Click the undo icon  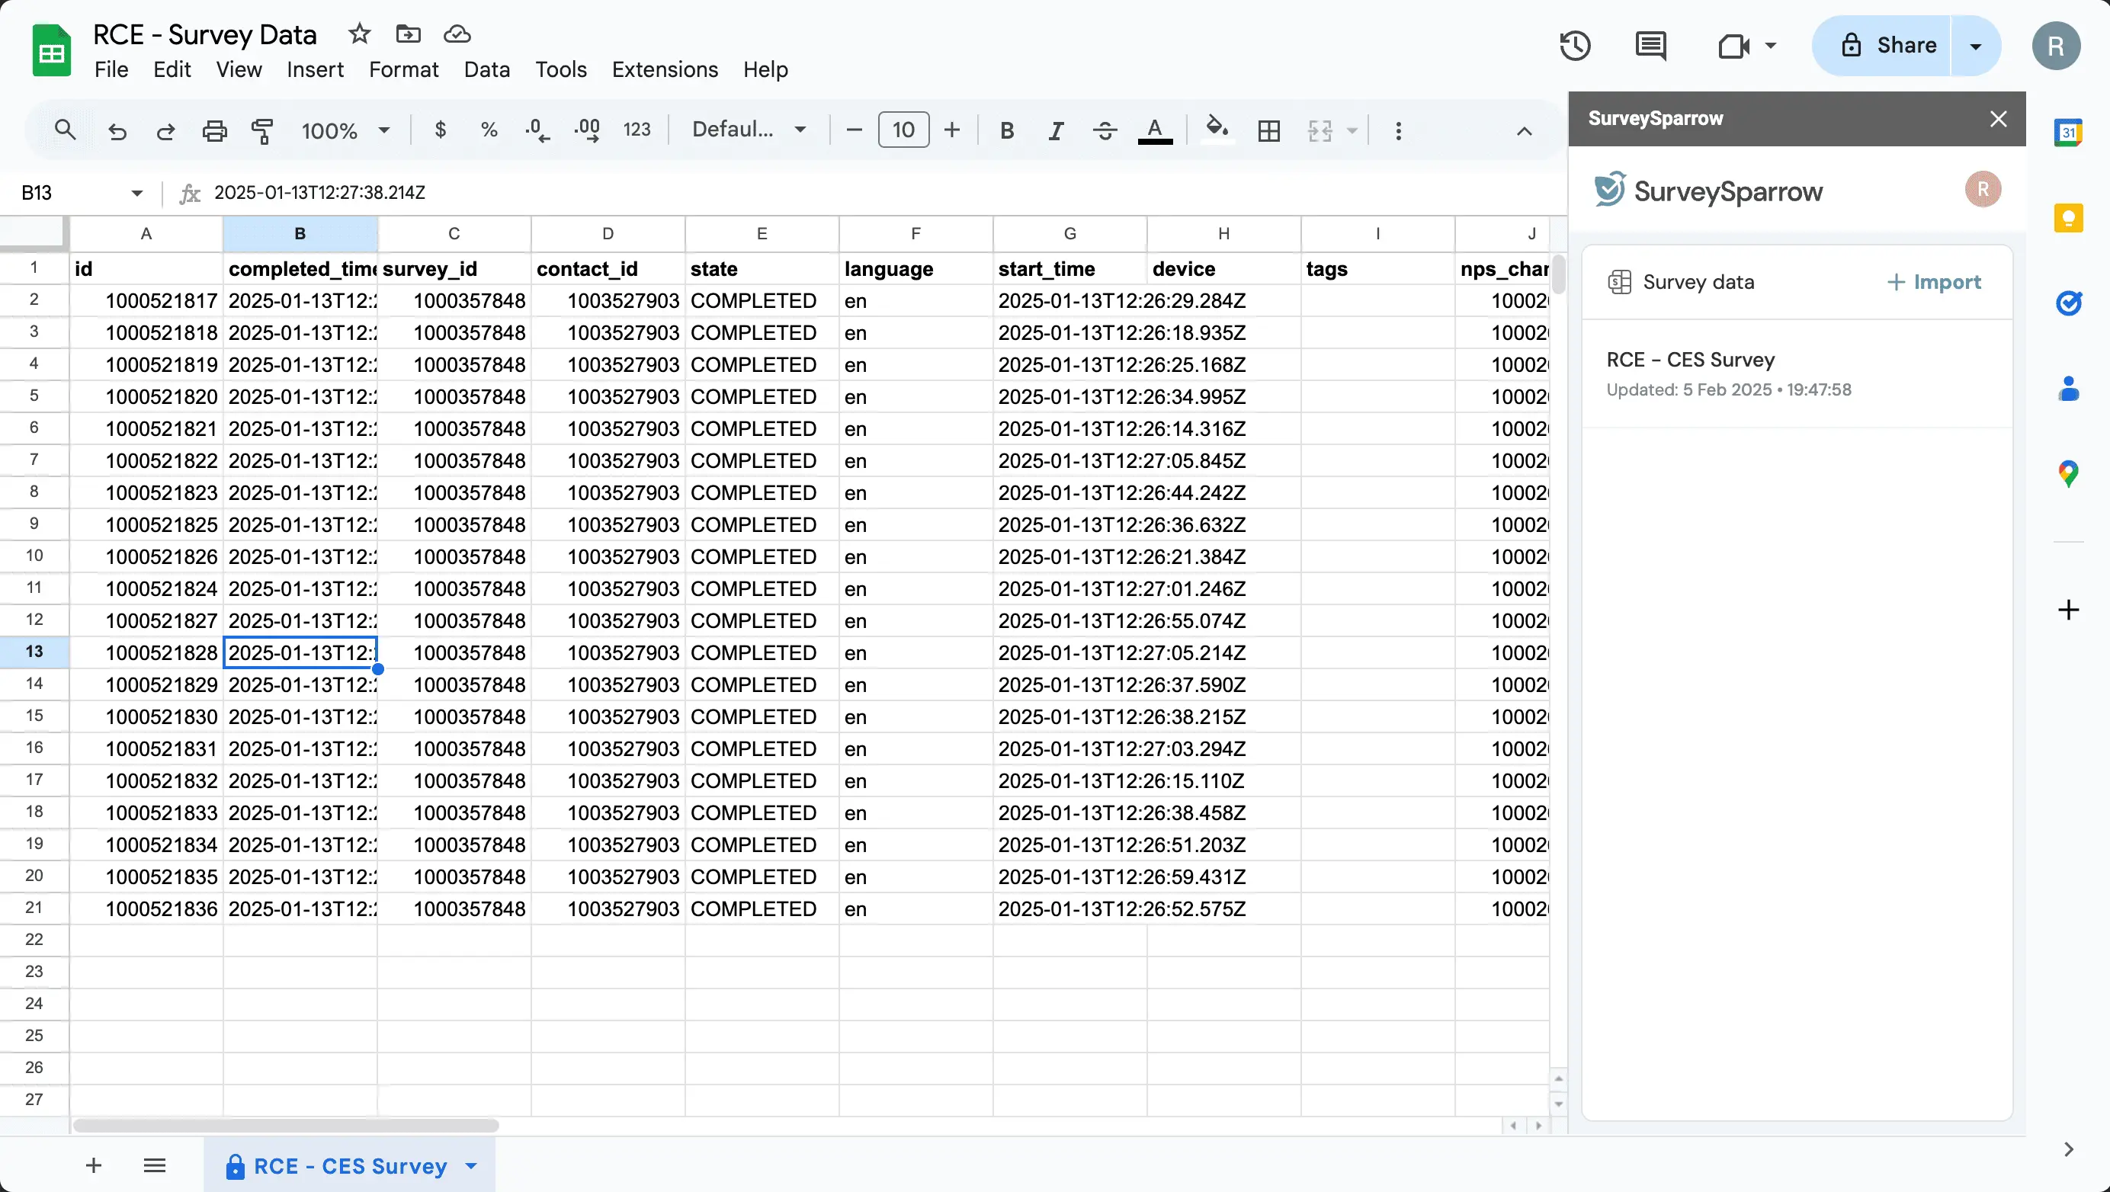coord(117,130)
